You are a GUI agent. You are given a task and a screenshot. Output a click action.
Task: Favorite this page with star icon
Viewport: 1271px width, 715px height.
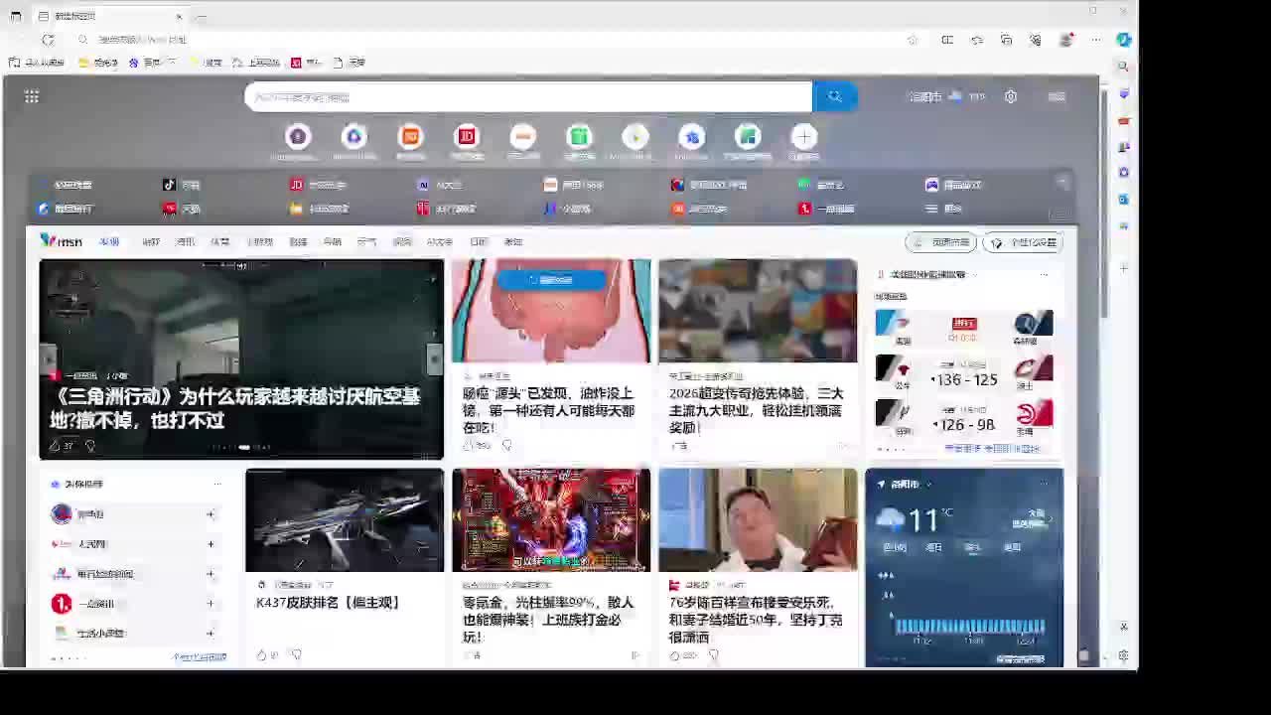point(913,40)
